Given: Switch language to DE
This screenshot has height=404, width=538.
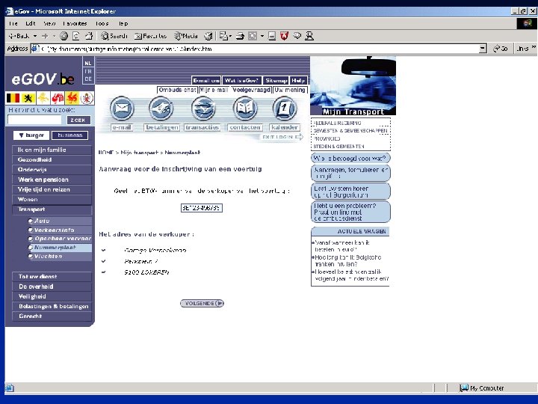Looking at the screenshot, I should tap(88, 79).
